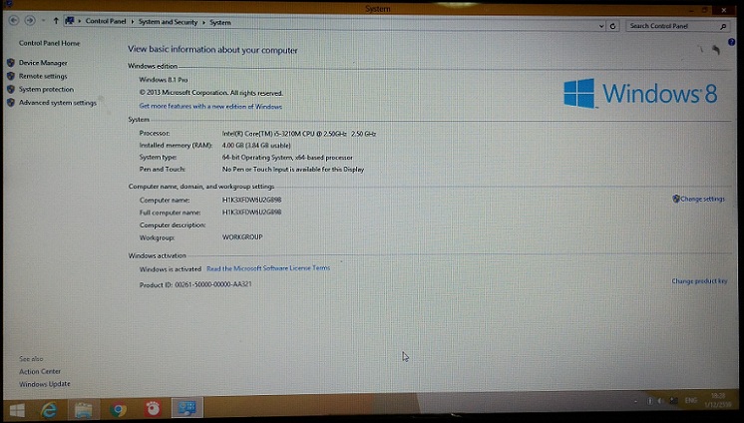Get more features with new Windows edition
The height and width of the screenshot is (423, 744).
pos(210,107)
